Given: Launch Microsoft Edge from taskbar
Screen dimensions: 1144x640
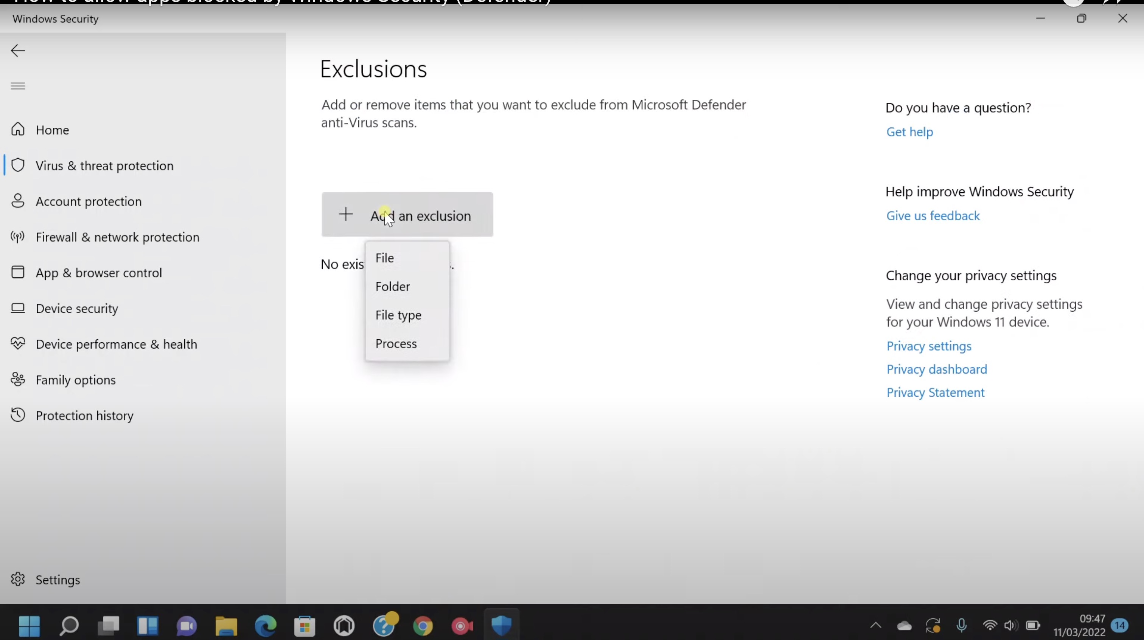Looking at the screenshot, I should tap(265, 626).
